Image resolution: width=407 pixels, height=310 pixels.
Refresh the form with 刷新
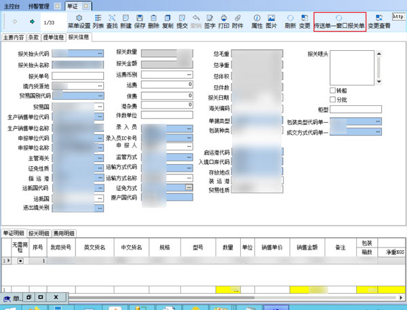290,22
